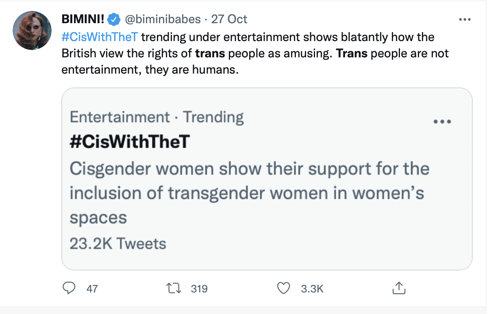Click the 319 retweet count

point(199,289)
